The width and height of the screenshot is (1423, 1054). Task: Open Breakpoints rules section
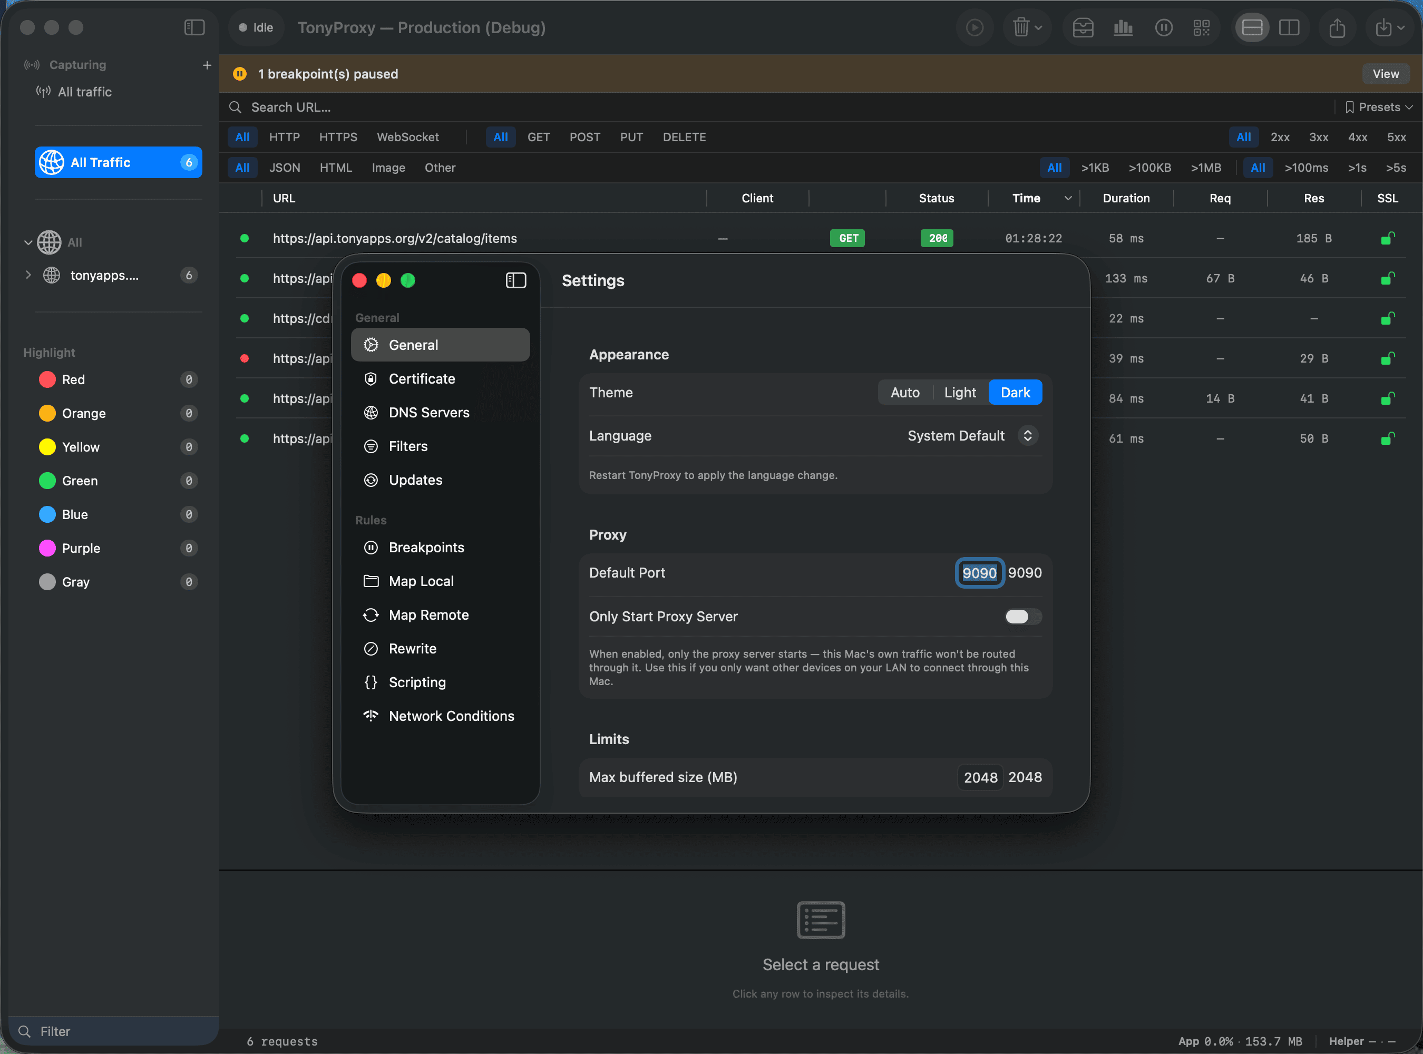440,548
